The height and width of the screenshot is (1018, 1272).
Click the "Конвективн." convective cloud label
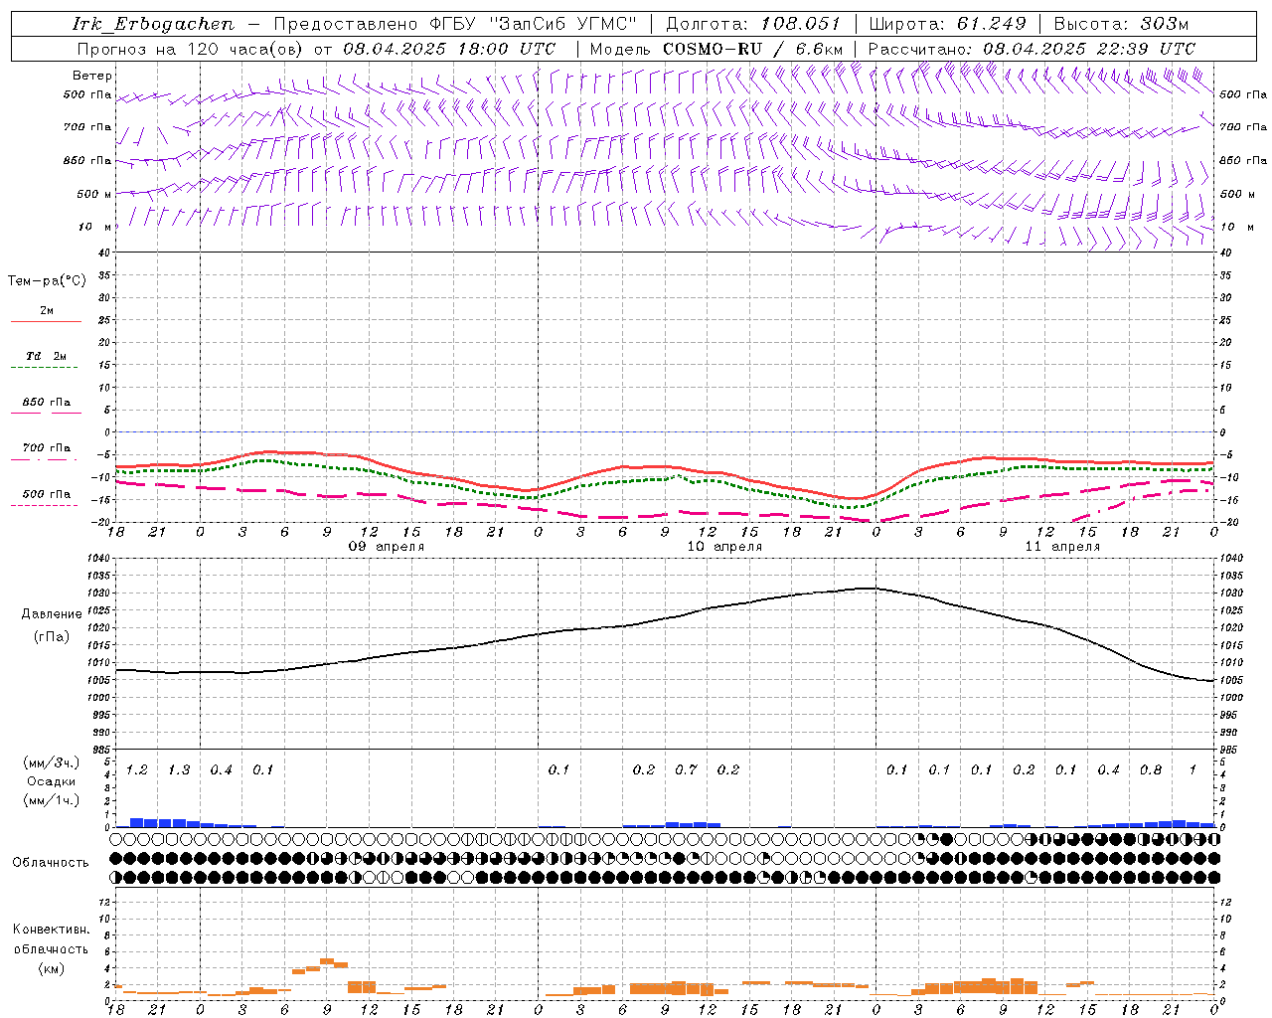click(x=51, y=930)
